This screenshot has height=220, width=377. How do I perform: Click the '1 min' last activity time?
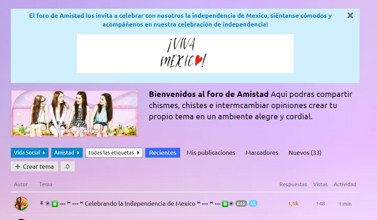(345, 204)
